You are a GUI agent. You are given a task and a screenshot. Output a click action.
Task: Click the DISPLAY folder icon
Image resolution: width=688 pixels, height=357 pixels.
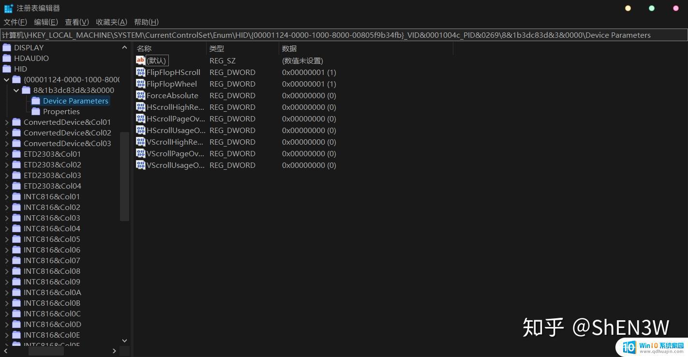(x=7, y=47)
